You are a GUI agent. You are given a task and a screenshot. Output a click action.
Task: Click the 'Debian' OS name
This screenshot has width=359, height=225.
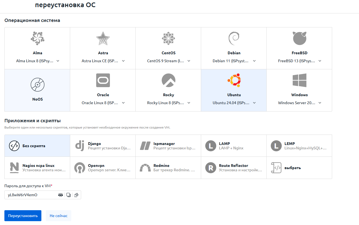234,53
